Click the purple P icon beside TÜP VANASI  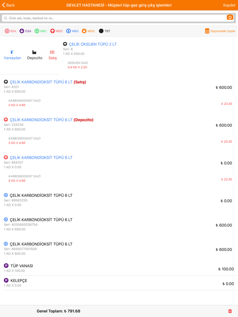(x=6, y=265)
